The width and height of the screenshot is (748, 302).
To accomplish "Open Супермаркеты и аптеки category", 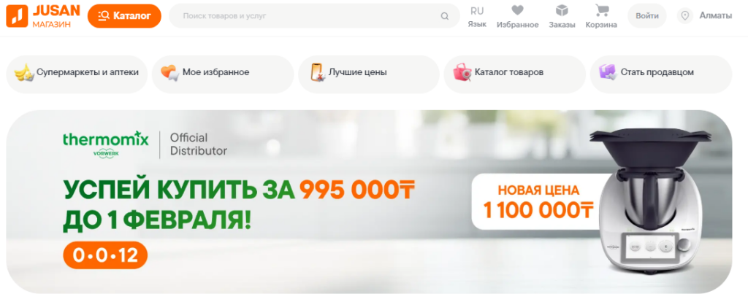I will click(77, 74).
